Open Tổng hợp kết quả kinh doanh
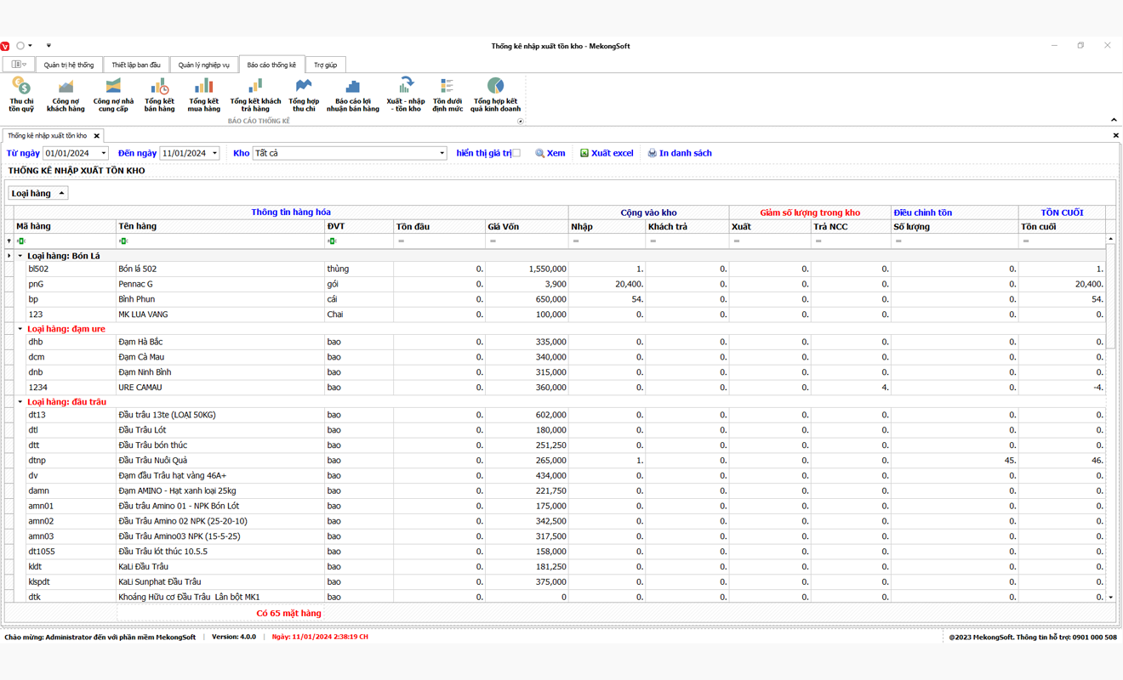The height and width of the screenshot is (680, 1123). point(495,93)
